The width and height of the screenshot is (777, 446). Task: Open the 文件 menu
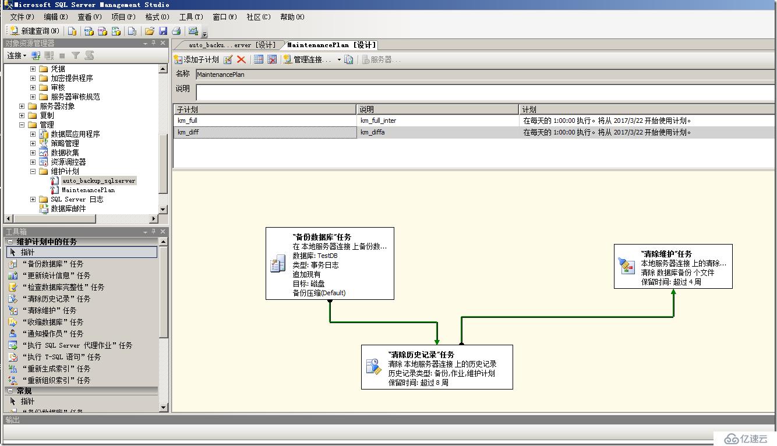[22, 17]
